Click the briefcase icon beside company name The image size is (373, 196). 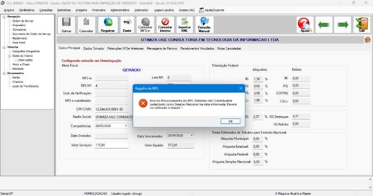click(368, 40)
